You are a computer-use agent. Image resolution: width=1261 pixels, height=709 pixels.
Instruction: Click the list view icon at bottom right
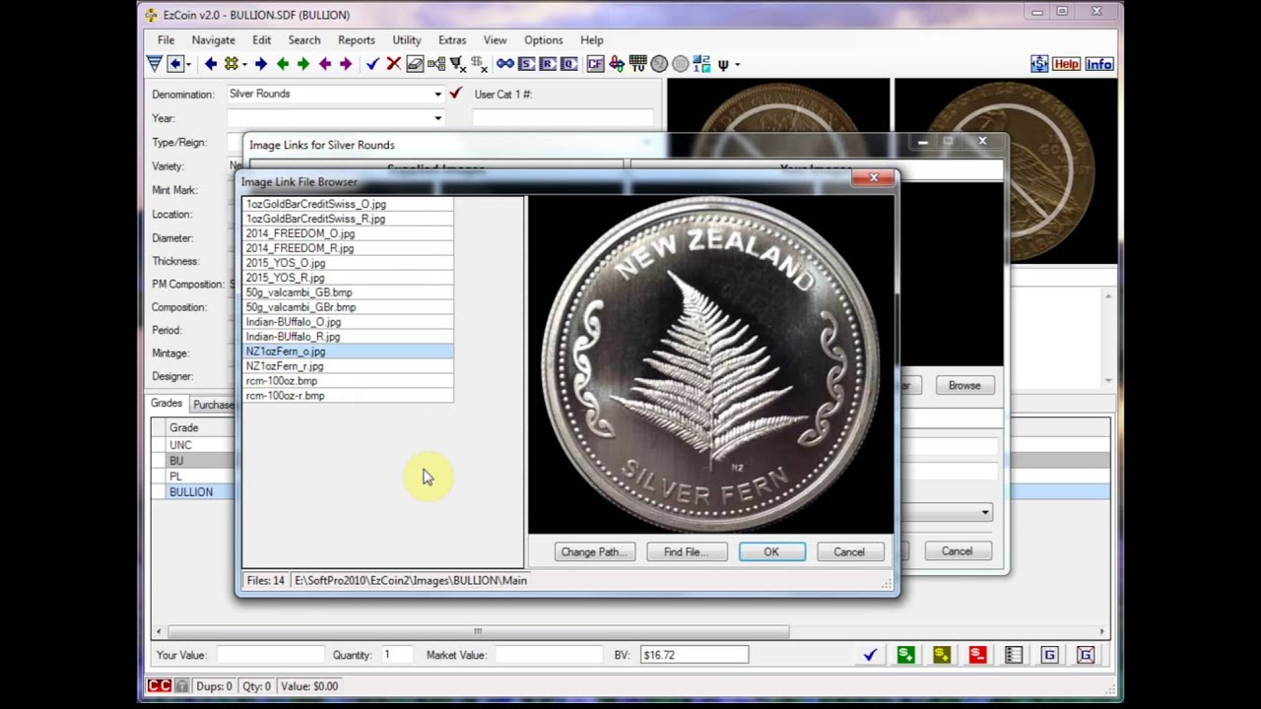1013,655
